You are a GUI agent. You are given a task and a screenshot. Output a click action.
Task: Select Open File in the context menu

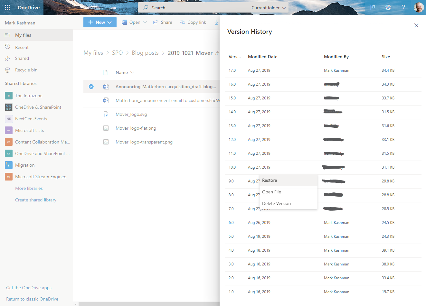[289, 192]
